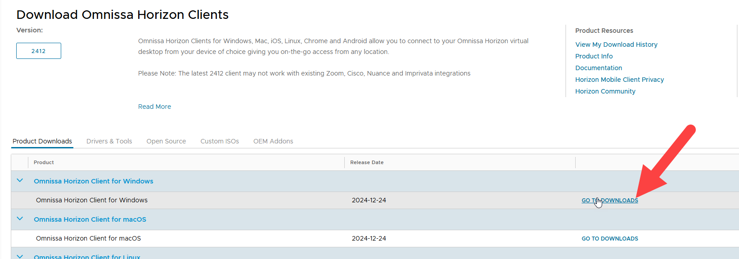Open the OEM Addons tab
The height and width of the screenshot is (259, 739).
273,141
